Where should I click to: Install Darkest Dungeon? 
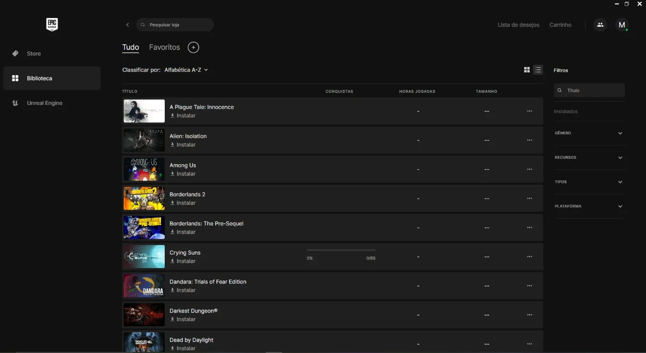(x=183, y=319)
